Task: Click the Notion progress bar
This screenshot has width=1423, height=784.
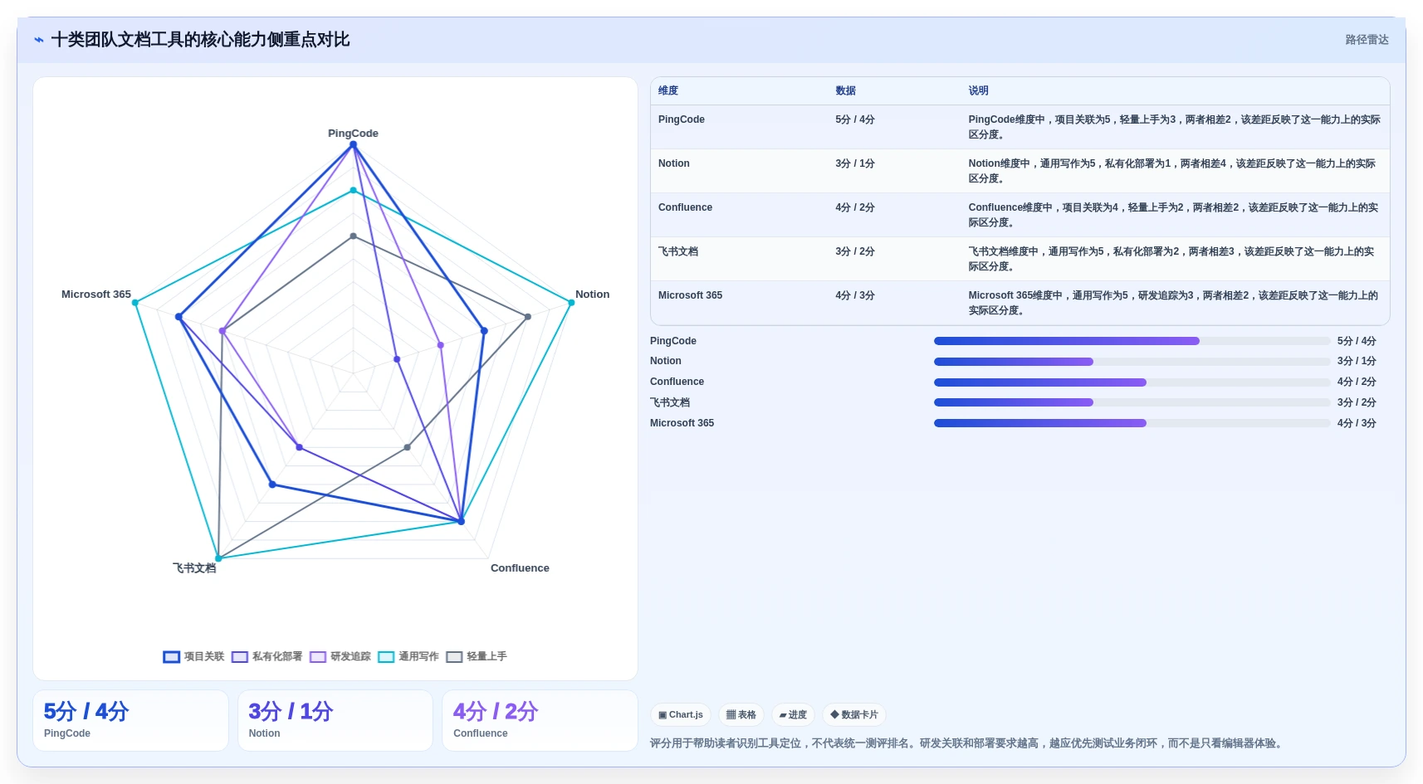Action: point(1132,362)
